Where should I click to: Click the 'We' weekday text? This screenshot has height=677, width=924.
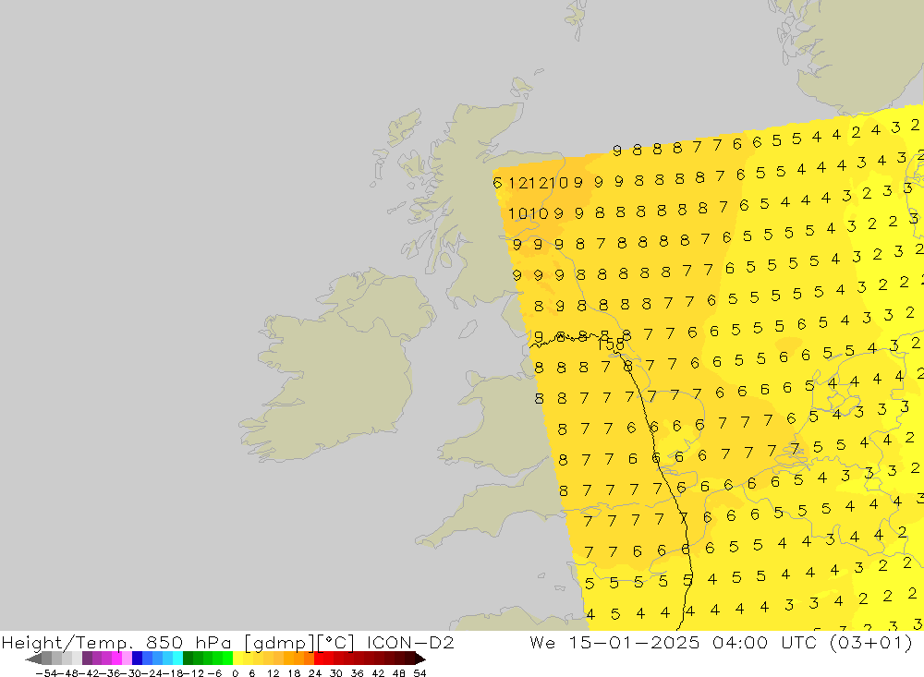coord(542,642)
